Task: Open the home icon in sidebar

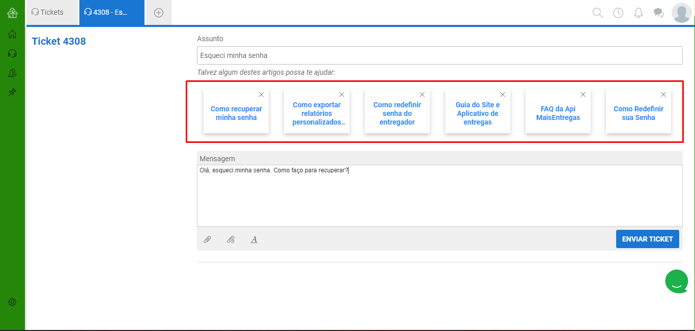Action: [12, 35]
